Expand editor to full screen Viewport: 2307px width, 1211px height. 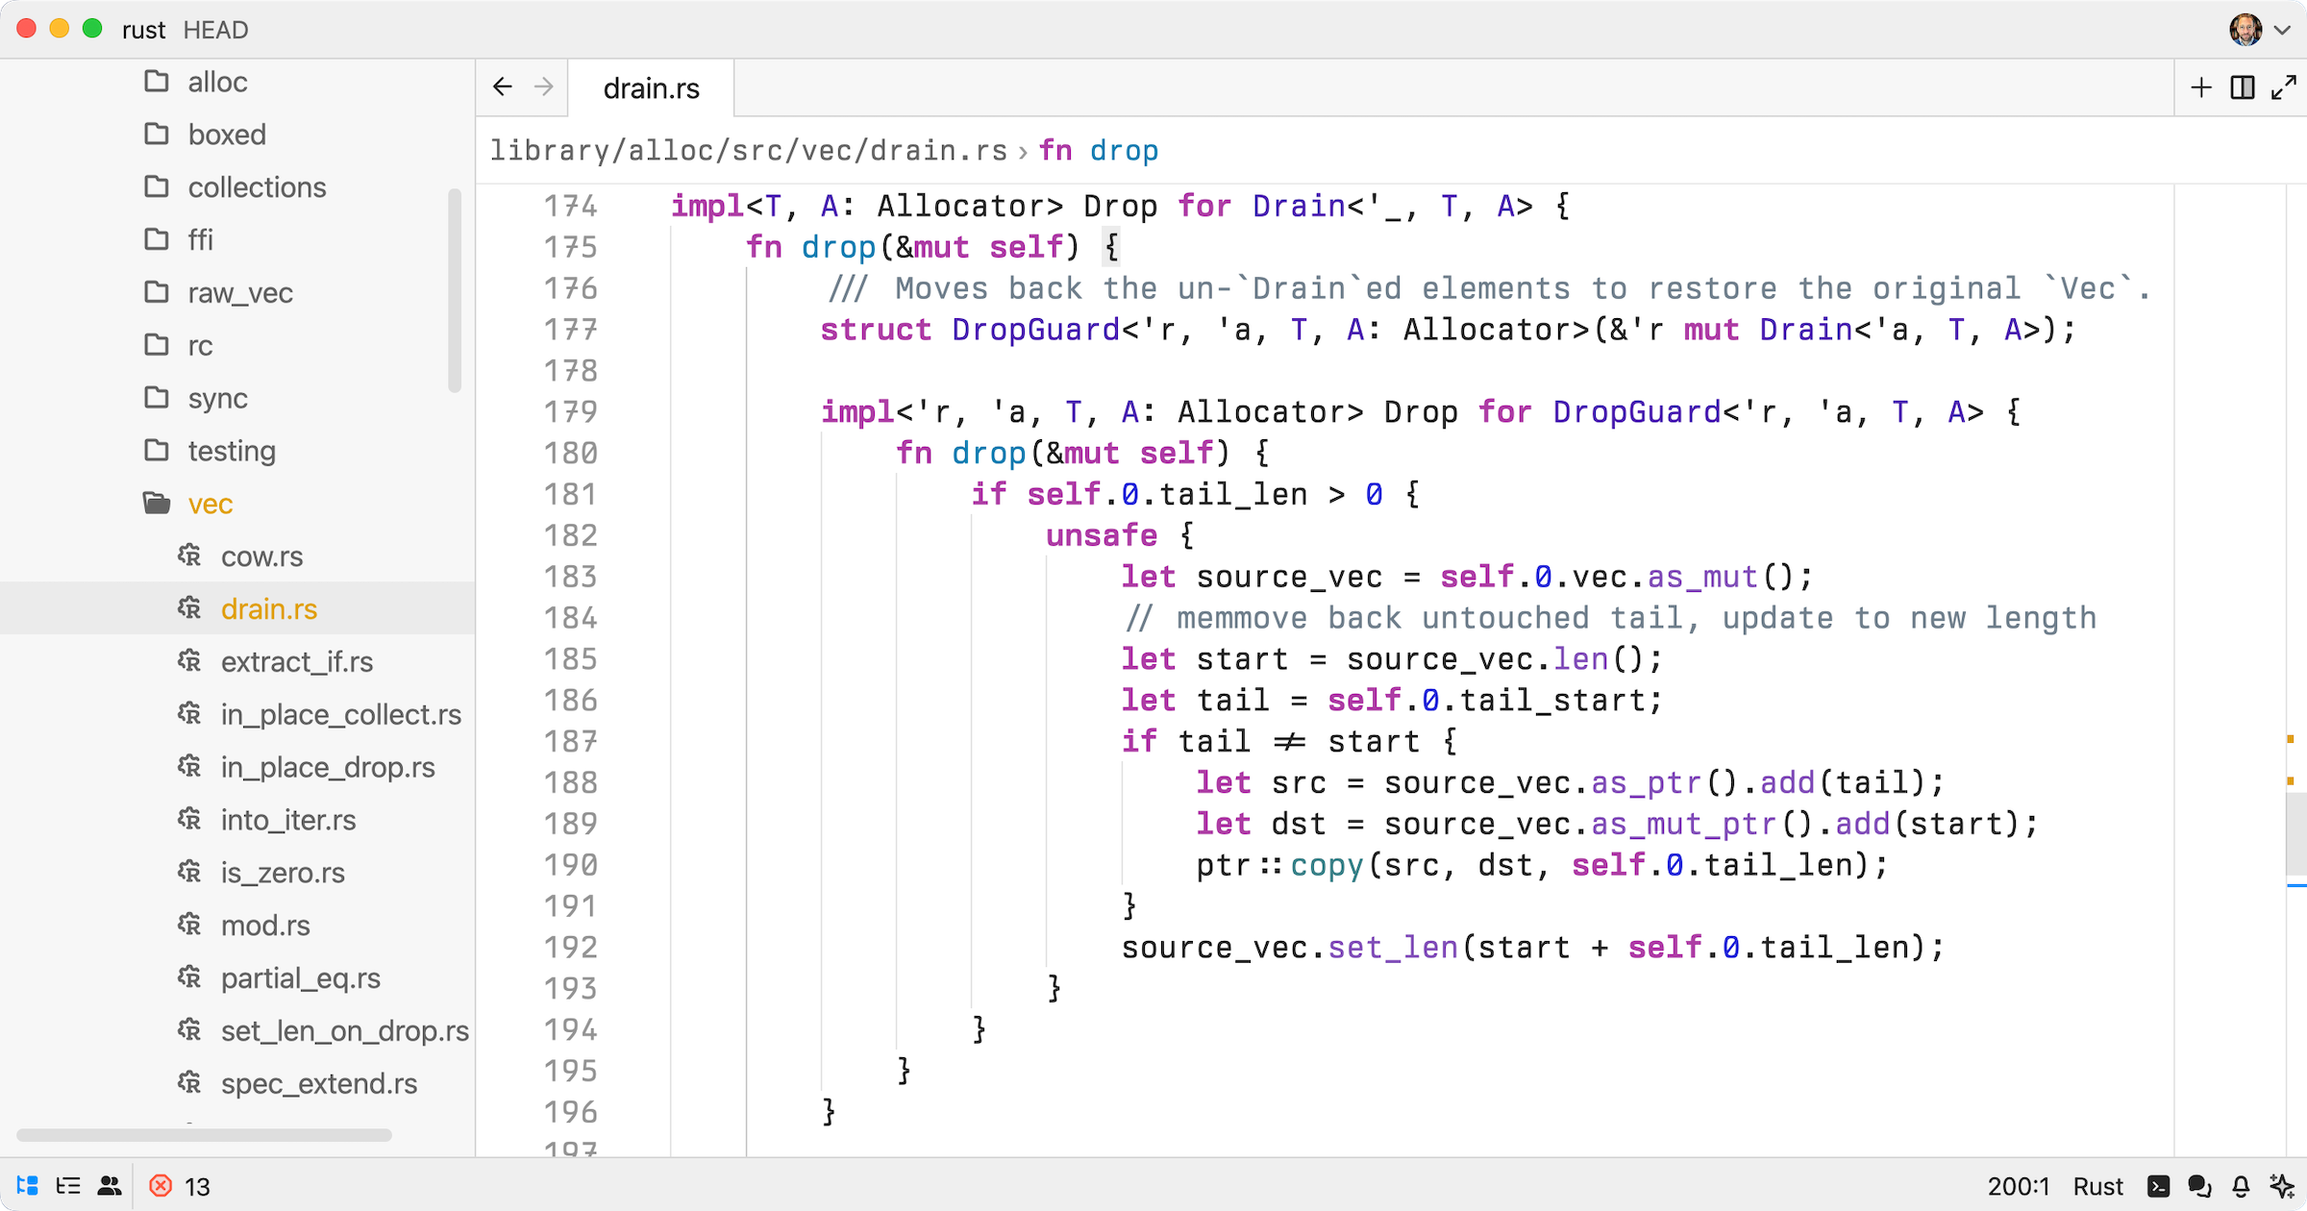tap(2284, 88)
